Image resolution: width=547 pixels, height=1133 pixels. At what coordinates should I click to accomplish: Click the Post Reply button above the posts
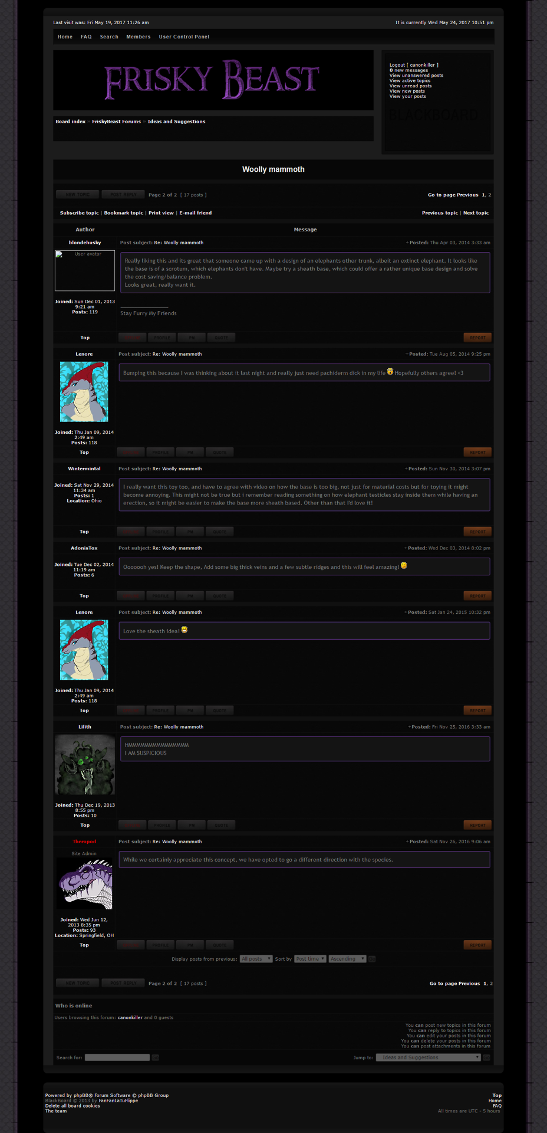click(123, 194)
